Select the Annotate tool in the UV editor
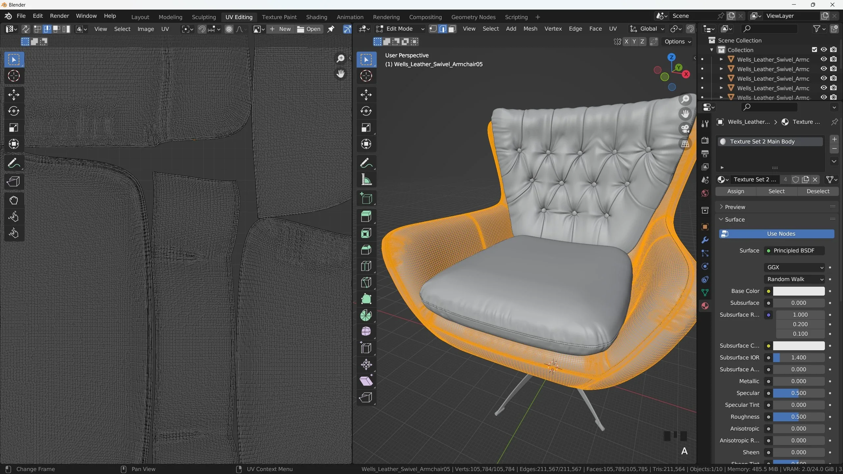Viewport: 843px width, 474px height. click(14, 163)
